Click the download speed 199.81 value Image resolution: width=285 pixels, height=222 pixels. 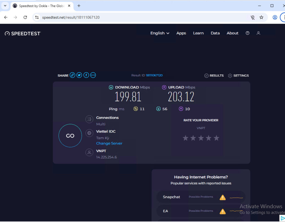click(128, 97)
